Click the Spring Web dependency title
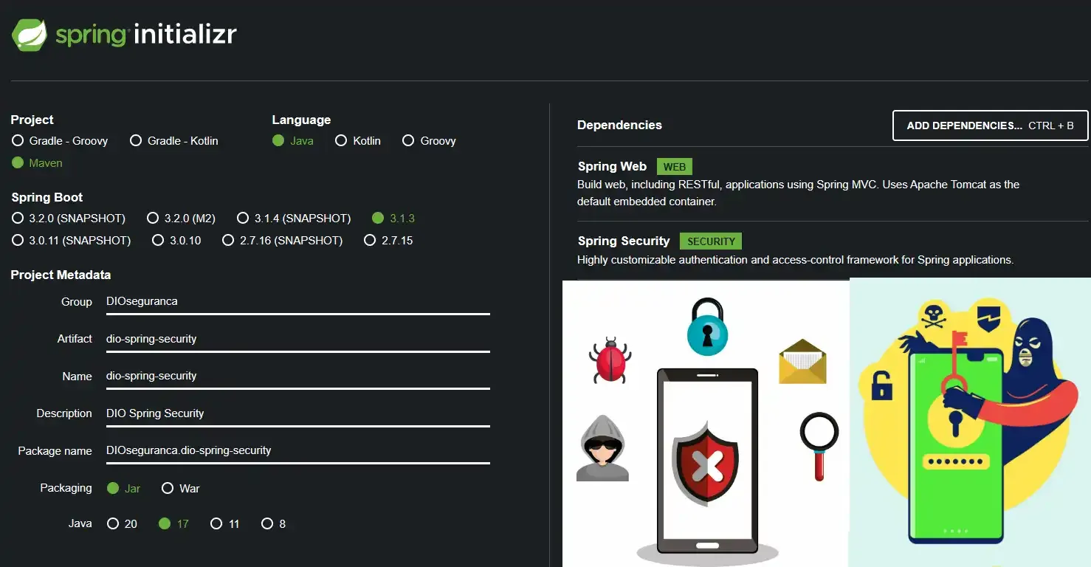 coord(612,167)
